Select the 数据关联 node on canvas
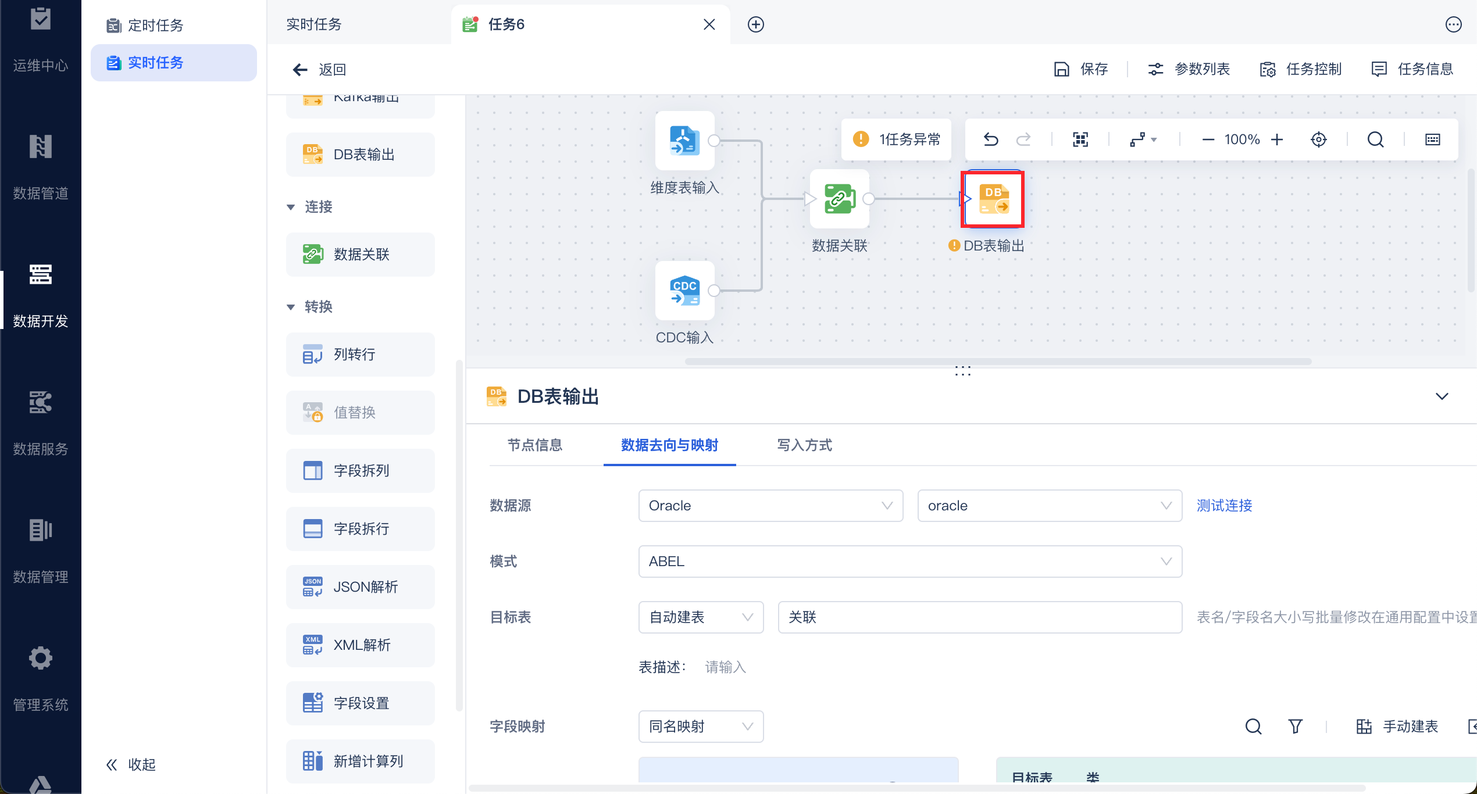The width and height of the screenshot is (1477, 794). [x=839, y=199]
